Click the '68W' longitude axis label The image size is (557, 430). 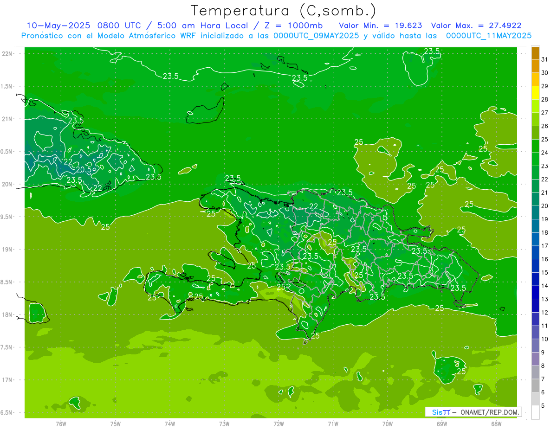click(496, 424)
